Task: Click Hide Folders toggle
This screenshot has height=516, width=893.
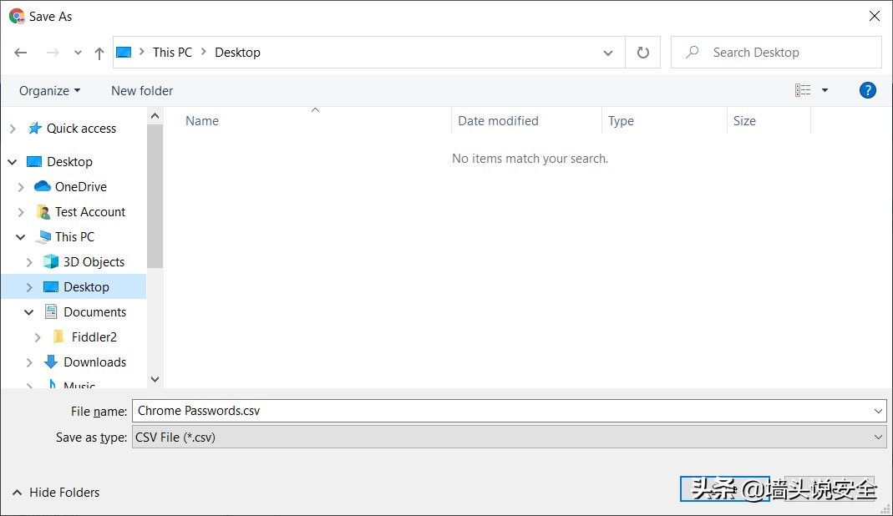Action: (x=56, y=492)
